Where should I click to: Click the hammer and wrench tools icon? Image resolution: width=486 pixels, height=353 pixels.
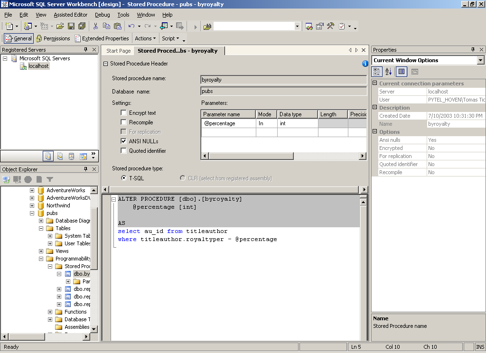pyautogui.click(x=330, y=27)
